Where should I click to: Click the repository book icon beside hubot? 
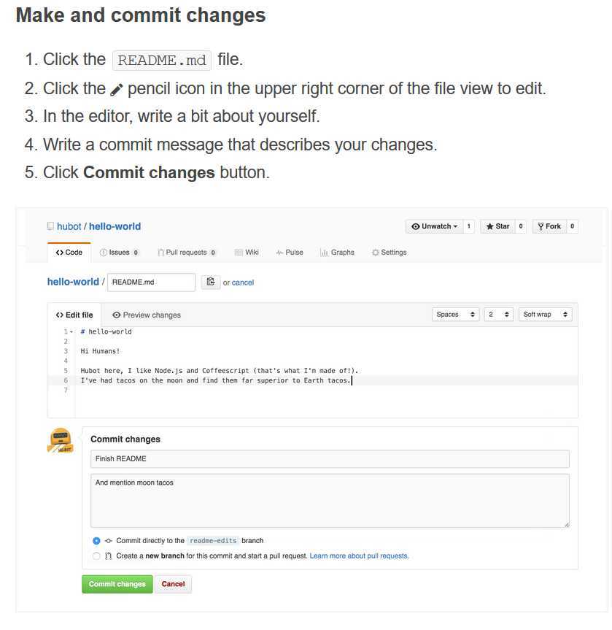tap(50, 226)
